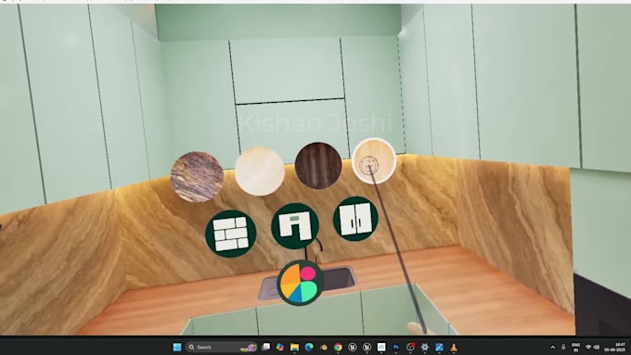
Task: Choose the wall tiles brick icon
Action: [230, 234]
